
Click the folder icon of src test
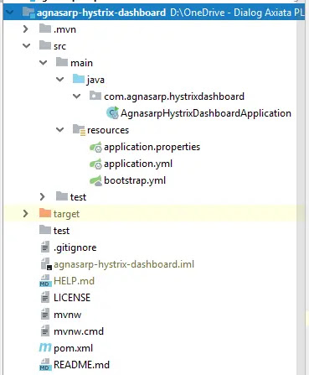click(x=62, y=196)
